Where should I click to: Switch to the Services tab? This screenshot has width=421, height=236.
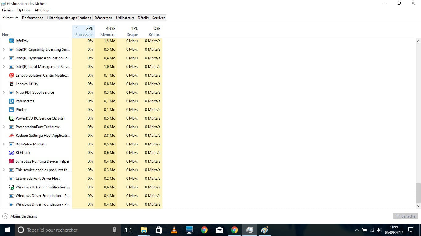(x=159, y=18)
